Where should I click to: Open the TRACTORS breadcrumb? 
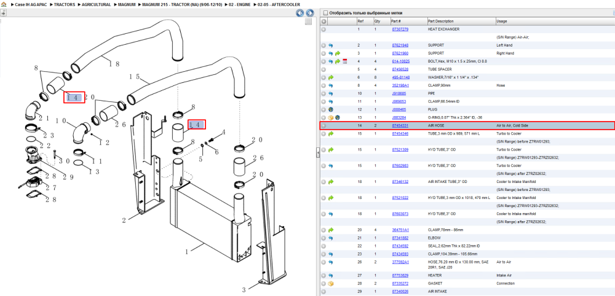click(x=65, y=4)
